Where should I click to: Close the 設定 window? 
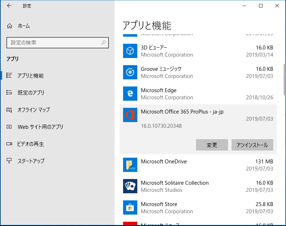point(277,6)
